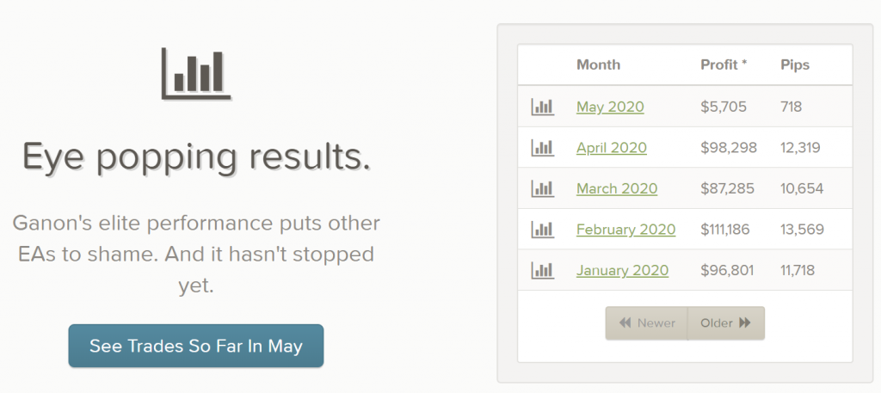Click the See Trades So Far In May button

click(x=196, y=346)
